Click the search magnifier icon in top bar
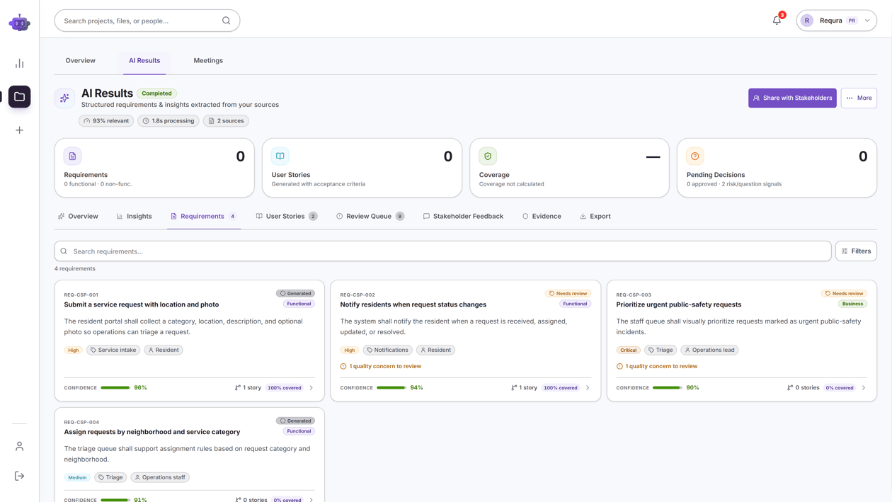The width and height of the screenshot is (892, 502). pyautogui.click(x=226, y=21)
